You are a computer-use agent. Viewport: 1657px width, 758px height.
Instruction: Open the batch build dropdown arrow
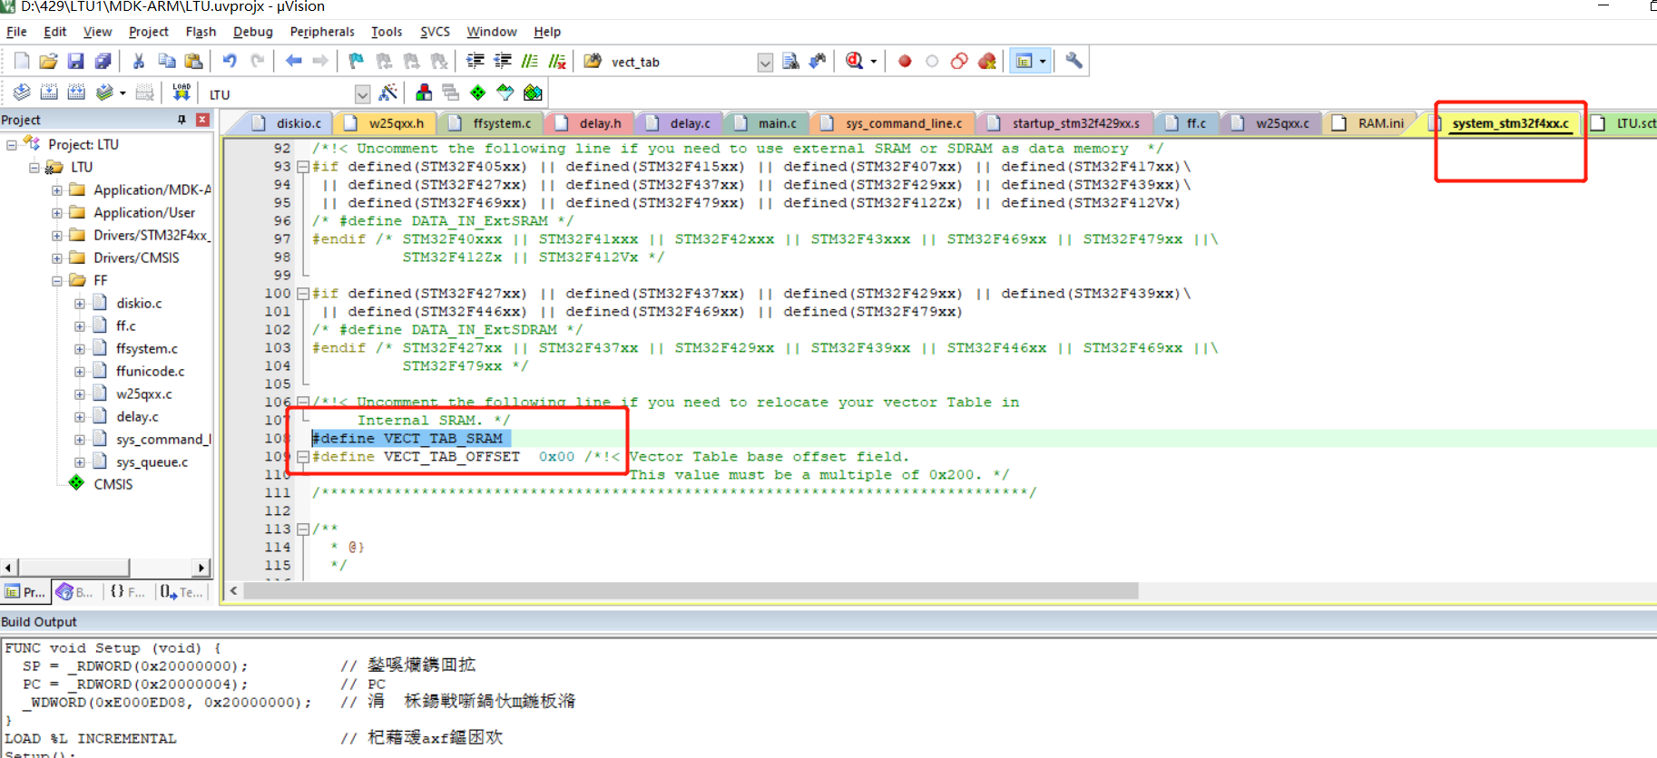coord(123,93)
